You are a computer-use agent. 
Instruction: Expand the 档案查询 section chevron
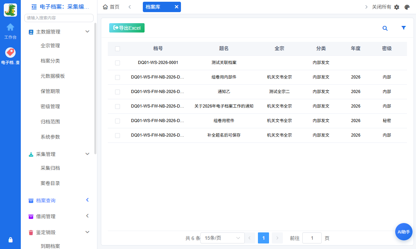point(87,200)
